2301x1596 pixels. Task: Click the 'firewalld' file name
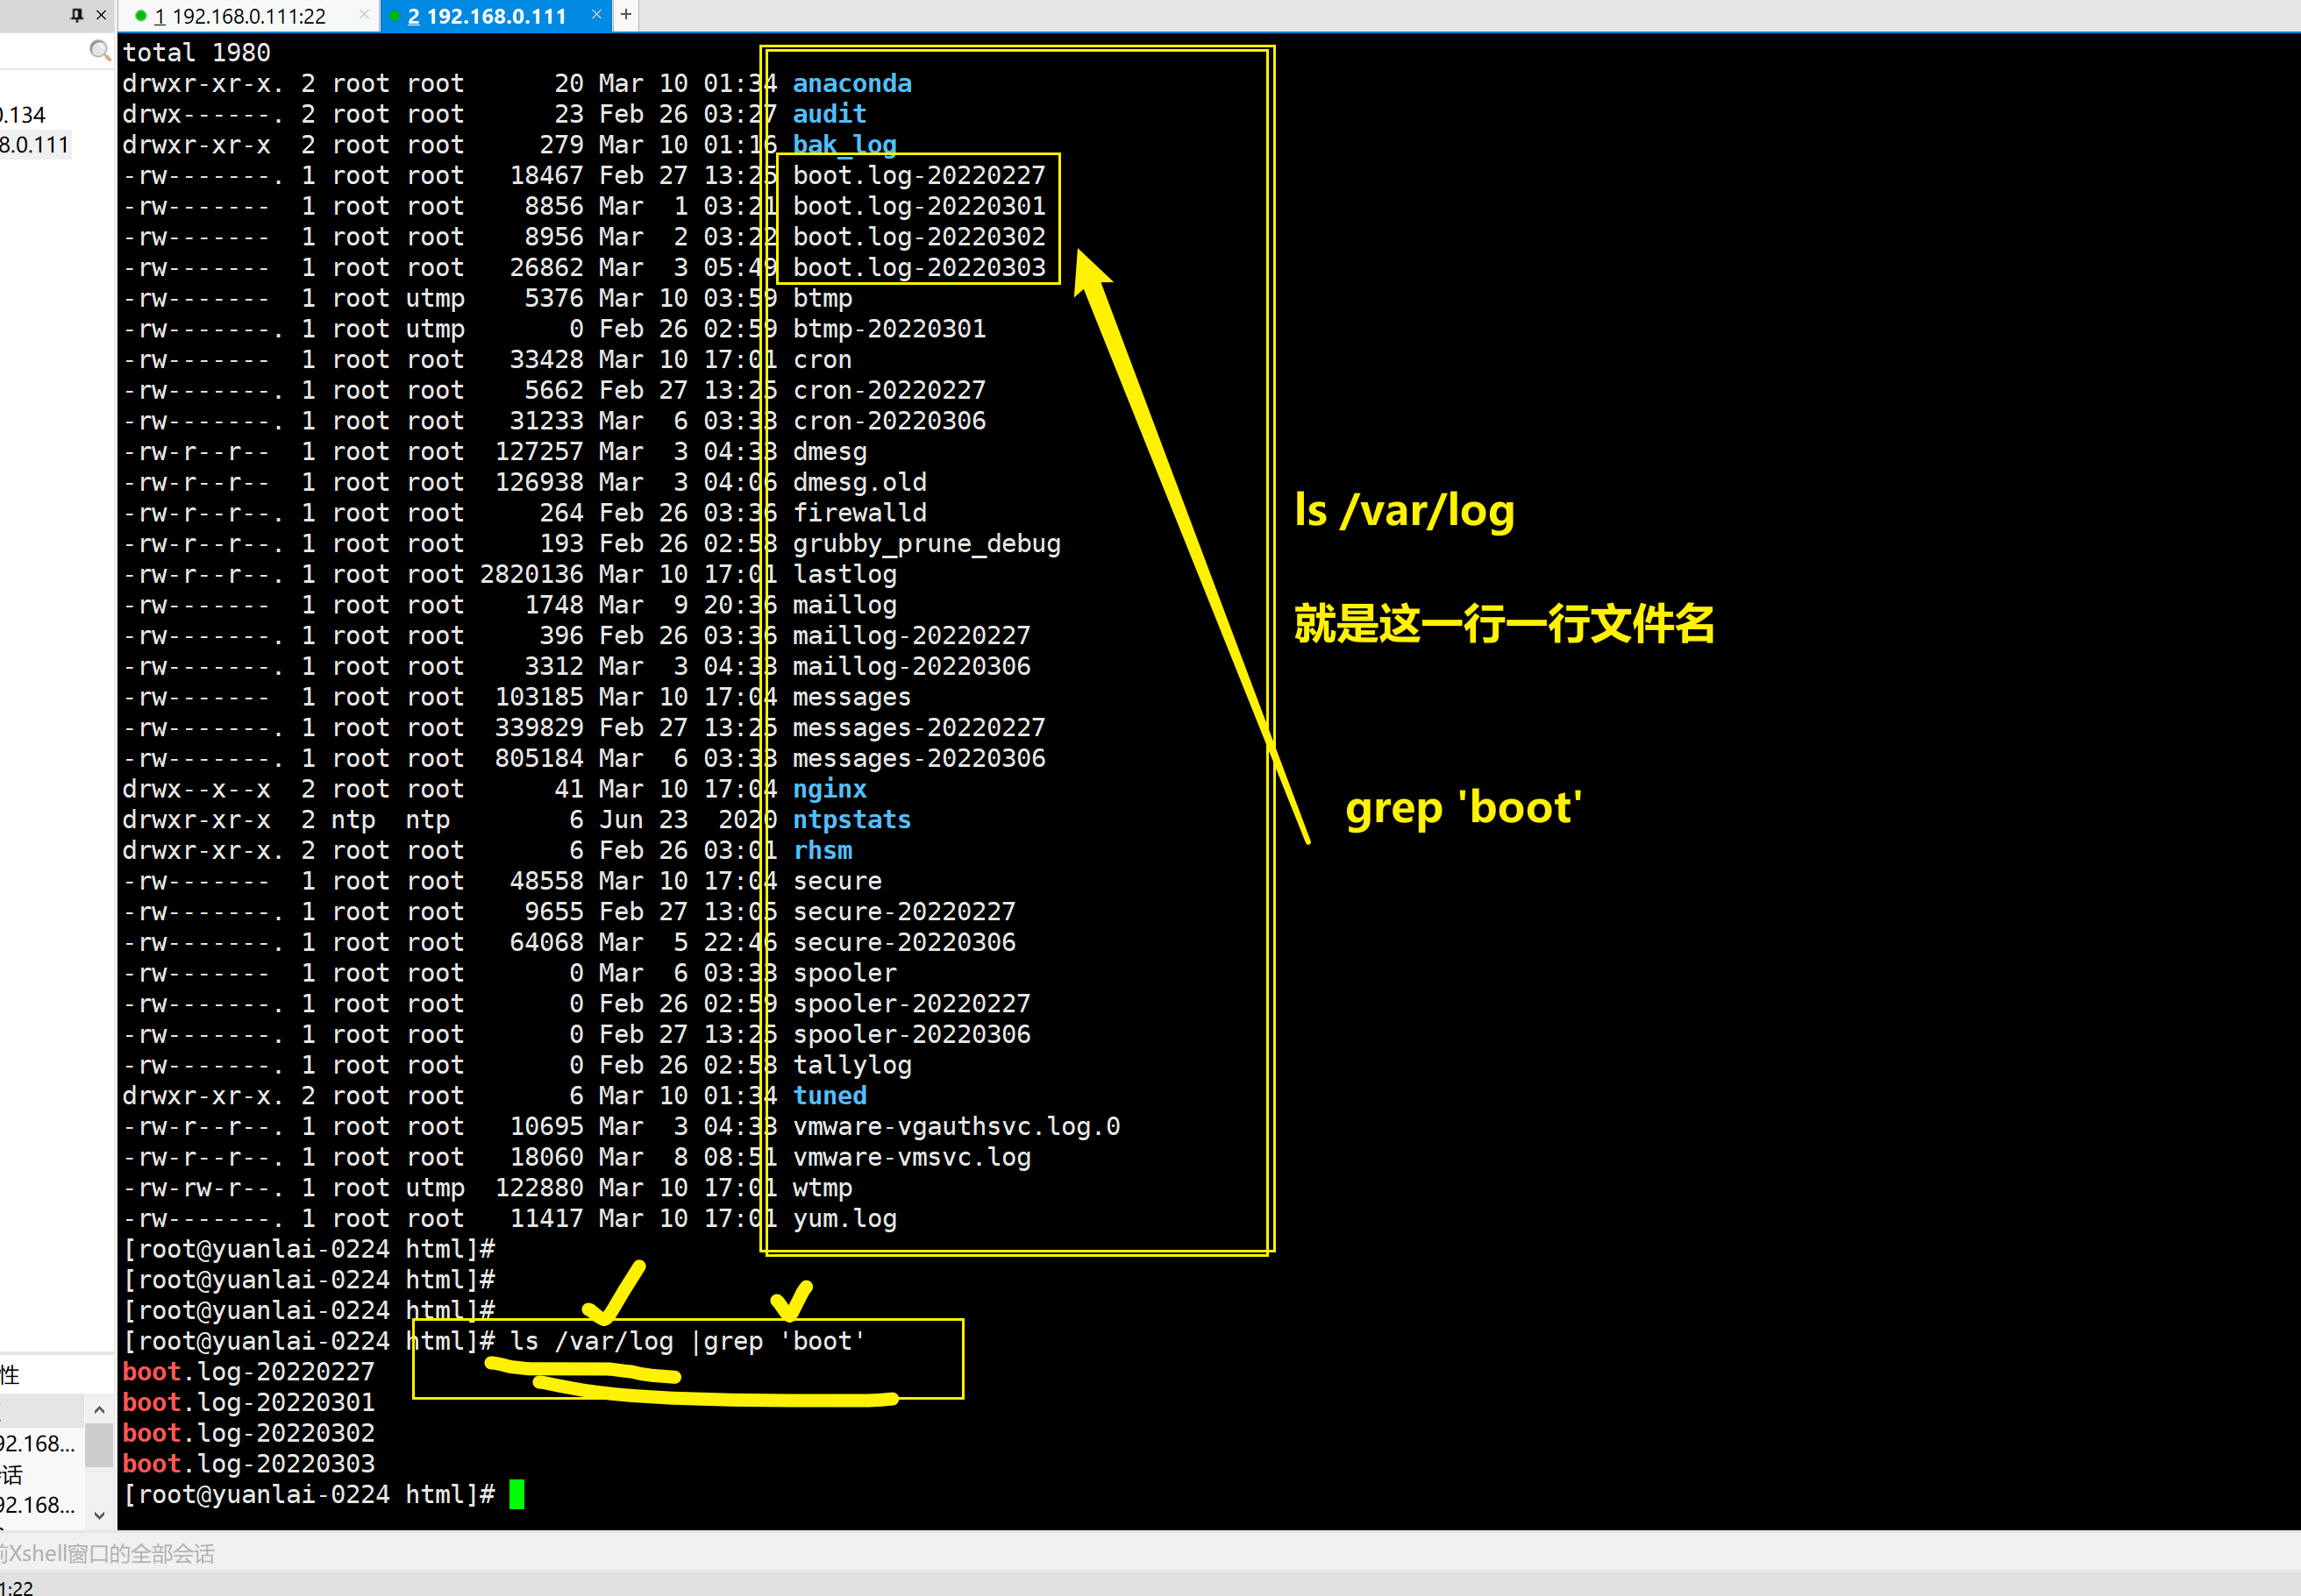click(x=859, y=513)
